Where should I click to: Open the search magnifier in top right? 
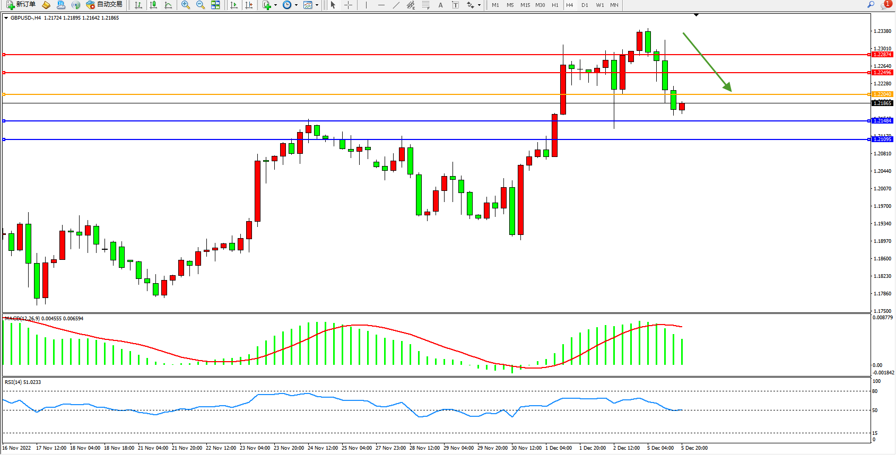[x=871, y=5]
